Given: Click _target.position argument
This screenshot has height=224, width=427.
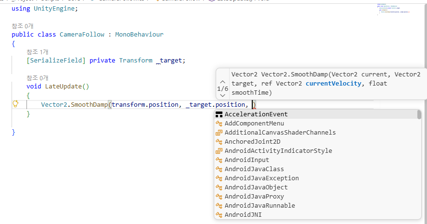Looking at the screenshot, I should click(x=215, y=105).
